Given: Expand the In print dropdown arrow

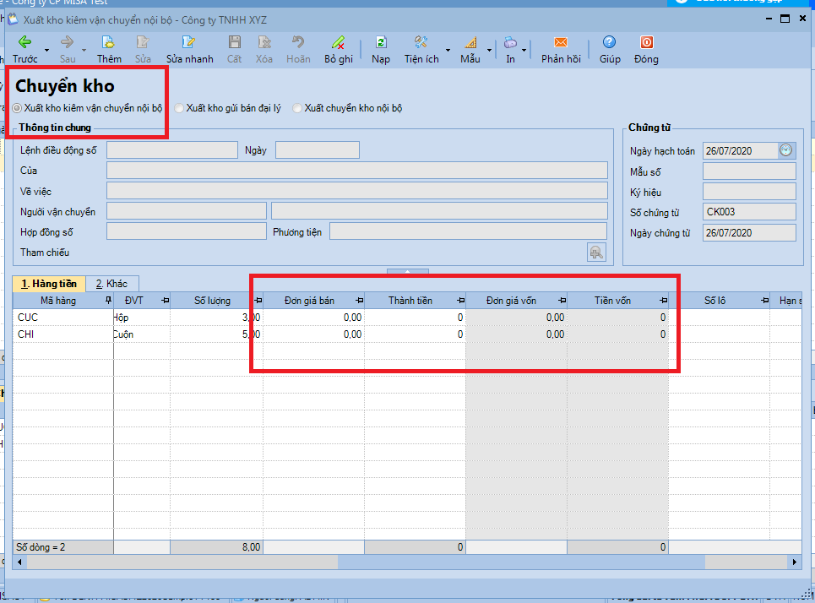Looking at the screenshot, I should [x=524, y=51].
